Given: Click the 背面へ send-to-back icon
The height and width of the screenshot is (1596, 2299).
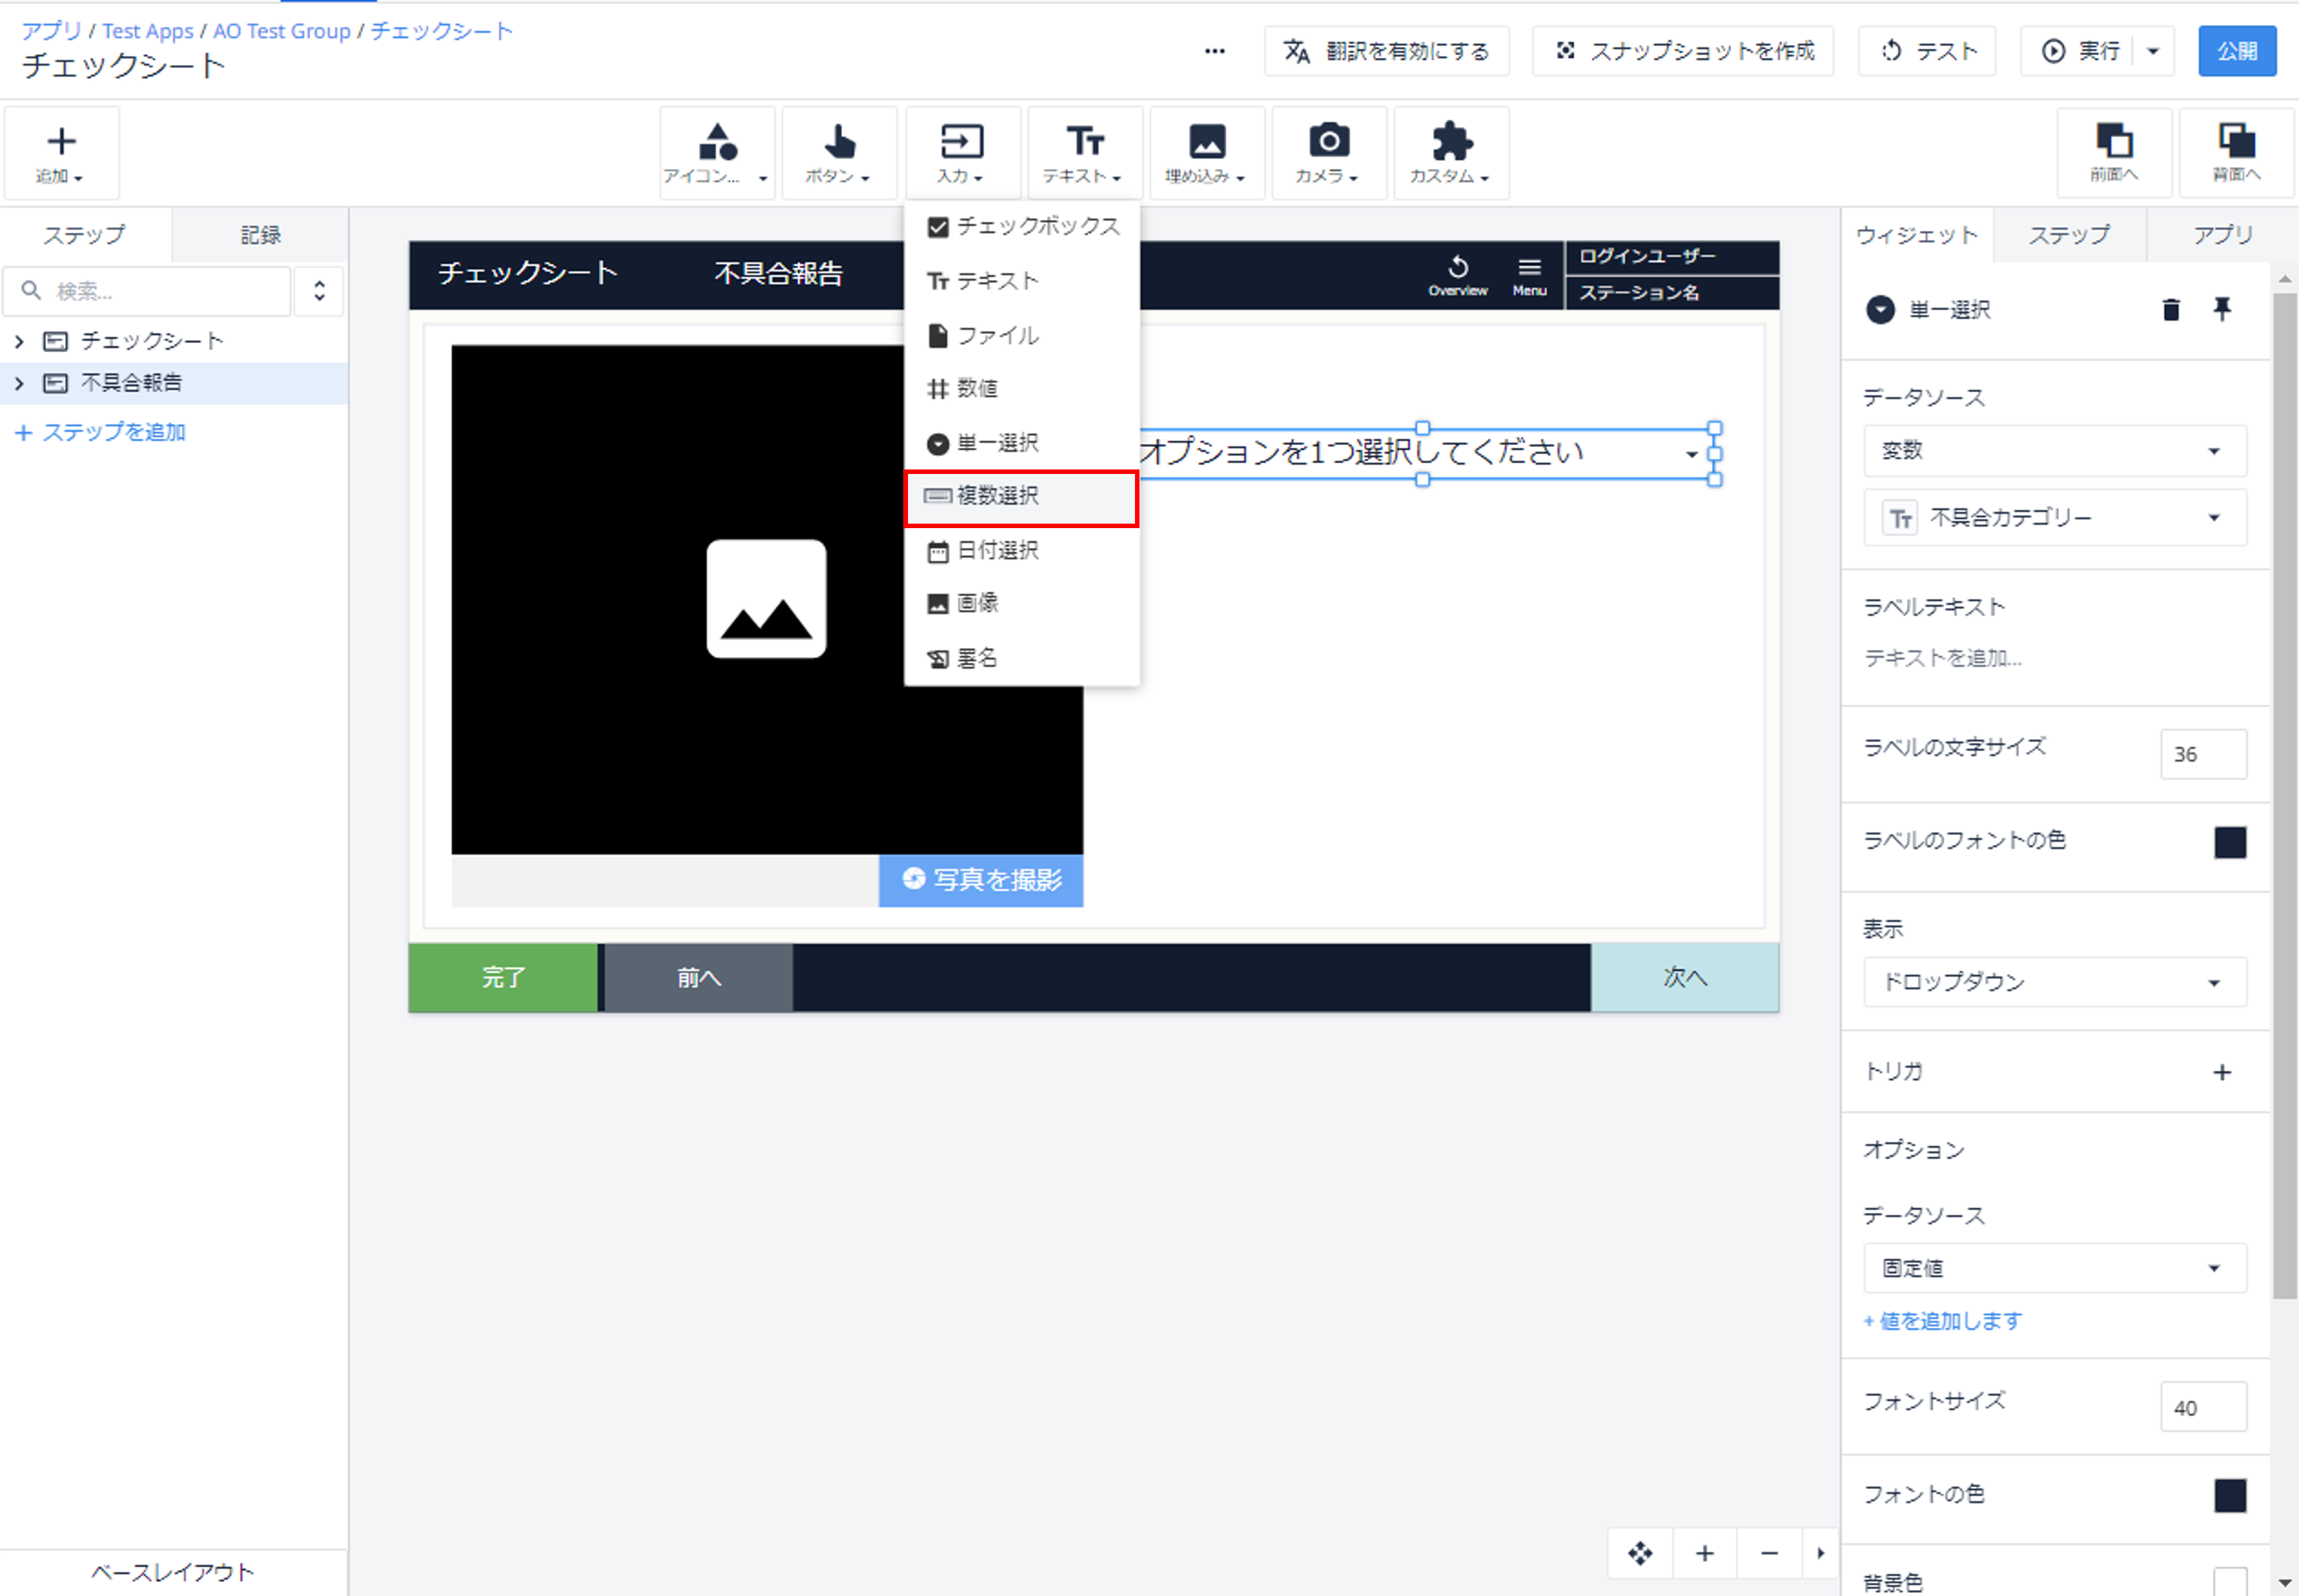Looking at the screenshot, I should [2236, 153].
